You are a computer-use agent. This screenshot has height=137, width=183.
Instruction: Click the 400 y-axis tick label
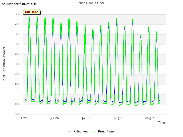pyautogui.click(x=17, y=54)
